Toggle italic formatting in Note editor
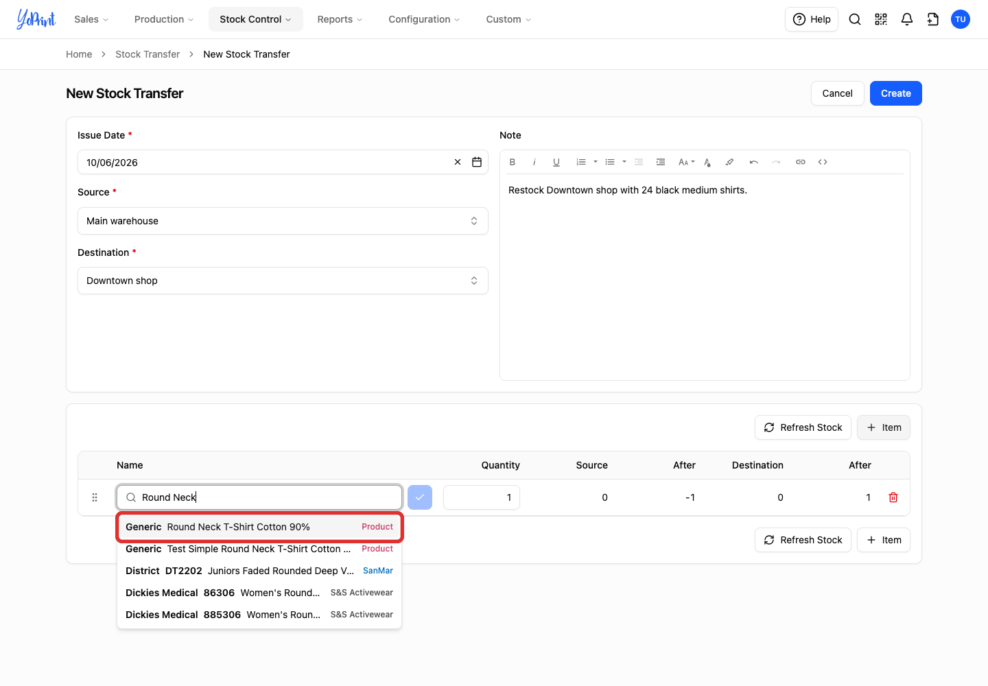This screenshot has width=988, height=686. click(534, 162)
